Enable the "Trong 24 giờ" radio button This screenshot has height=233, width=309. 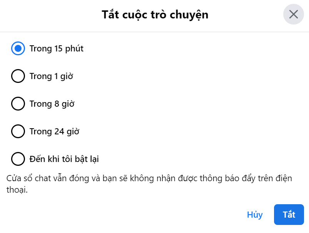point(18,132)
